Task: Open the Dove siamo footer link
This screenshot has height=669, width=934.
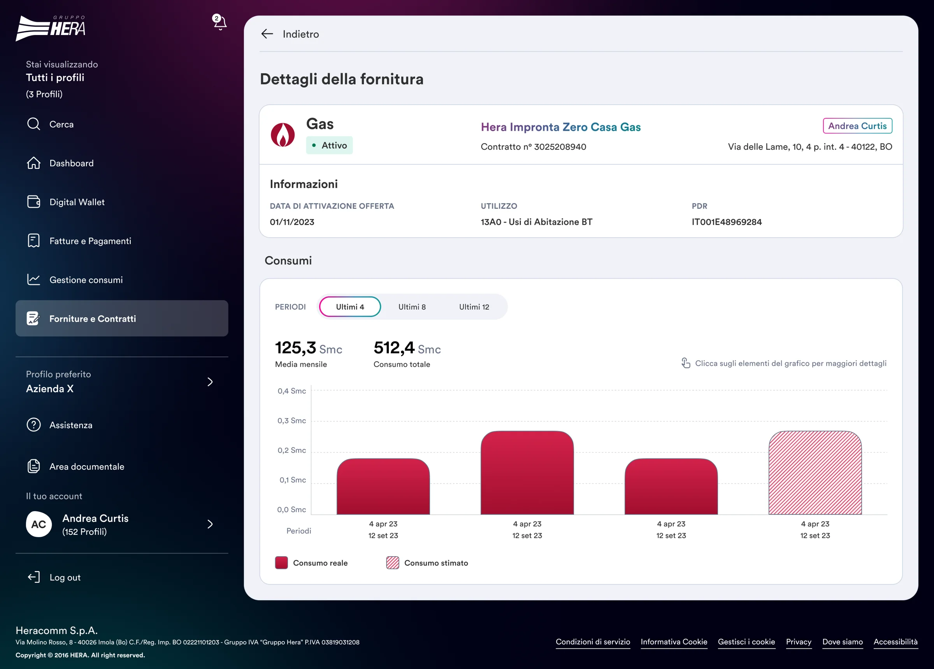Action: (x=842, y=642)
